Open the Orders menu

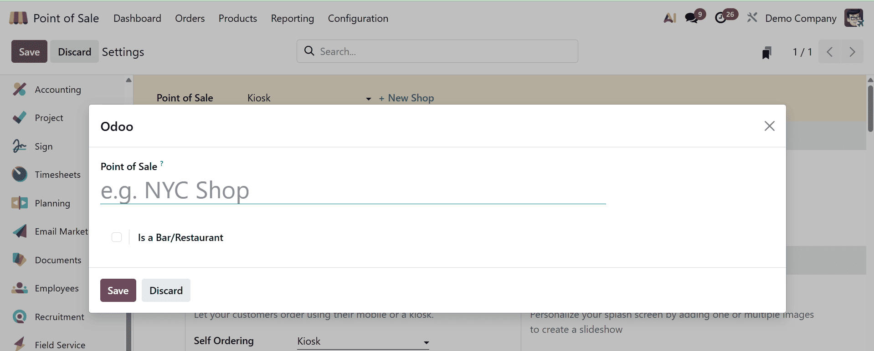point(190,18)
